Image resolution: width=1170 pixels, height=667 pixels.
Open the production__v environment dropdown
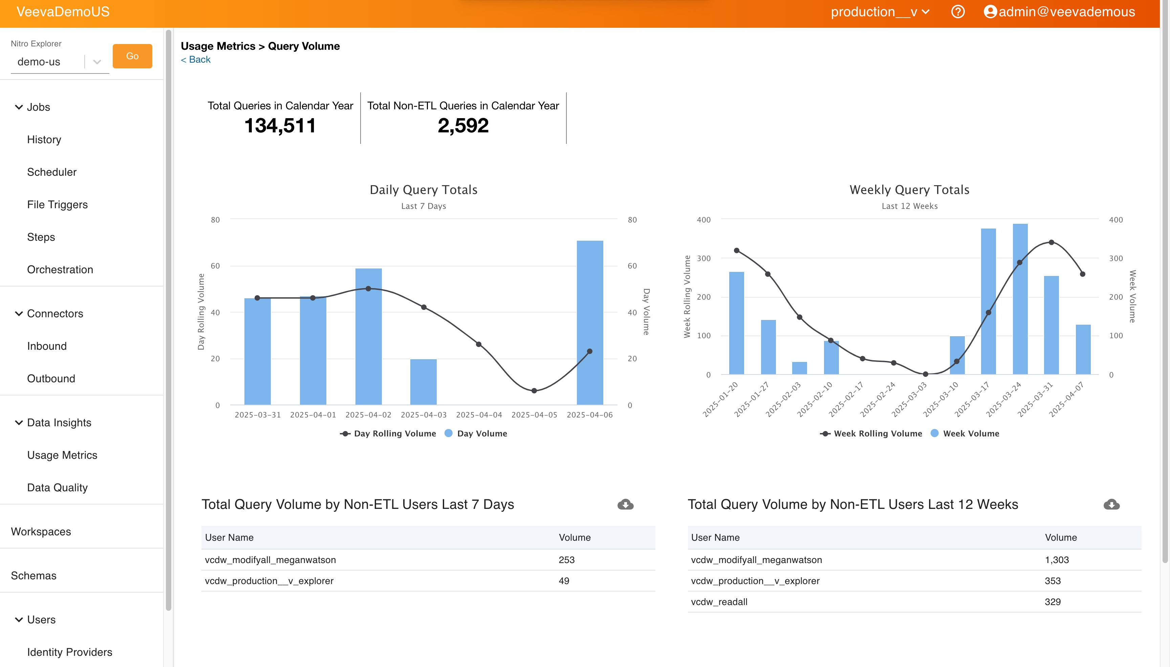click(x=880, y=12)
